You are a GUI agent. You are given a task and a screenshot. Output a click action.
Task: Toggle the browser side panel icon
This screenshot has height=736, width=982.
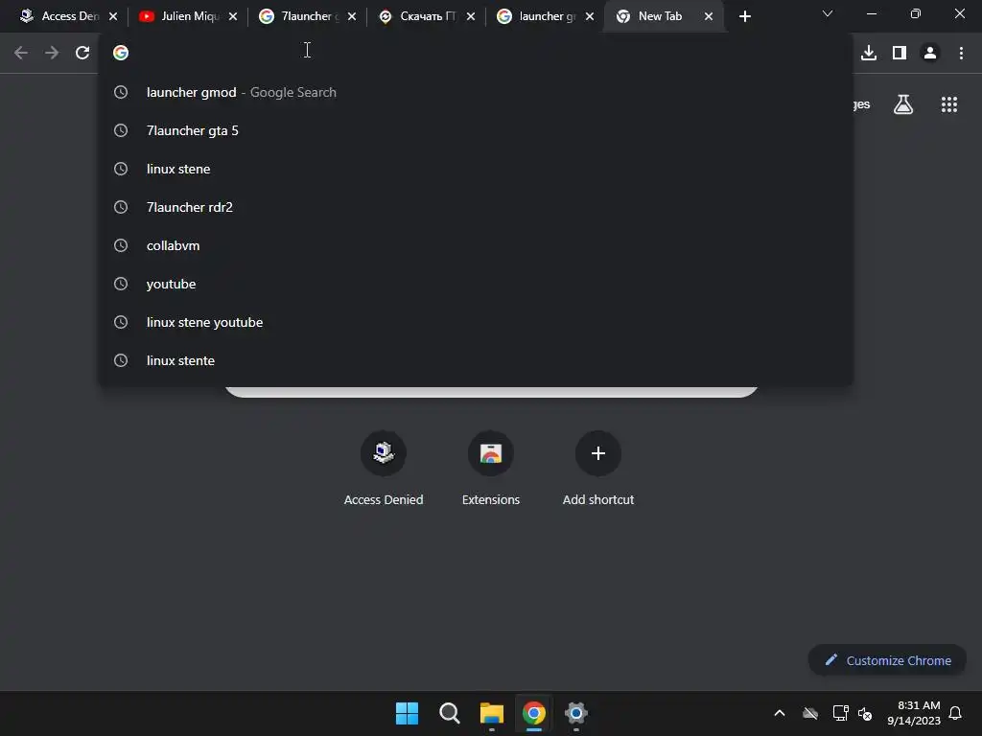(900, 54)
